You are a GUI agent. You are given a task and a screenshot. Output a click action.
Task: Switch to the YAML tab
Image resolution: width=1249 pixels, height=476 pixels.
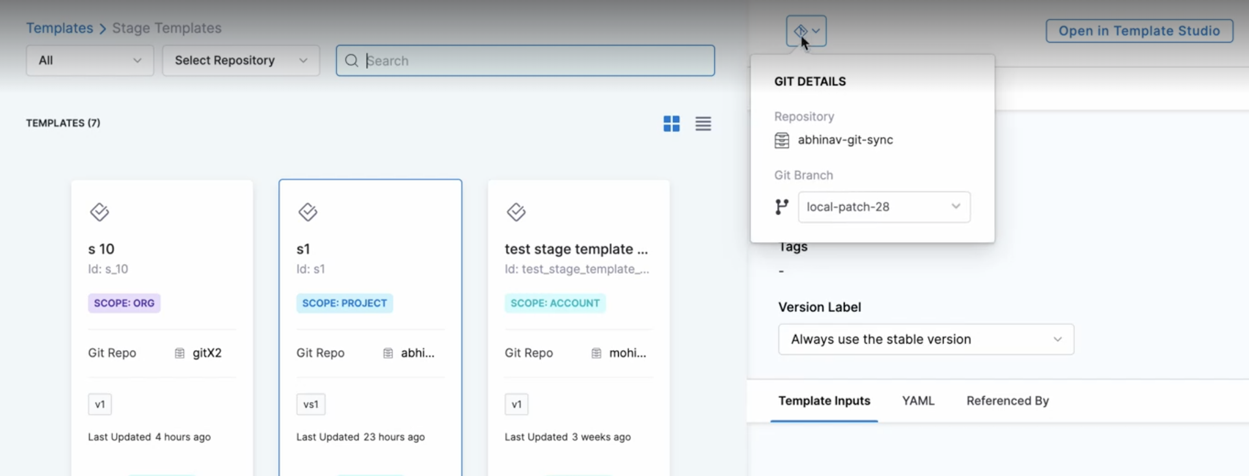(918, 401)
